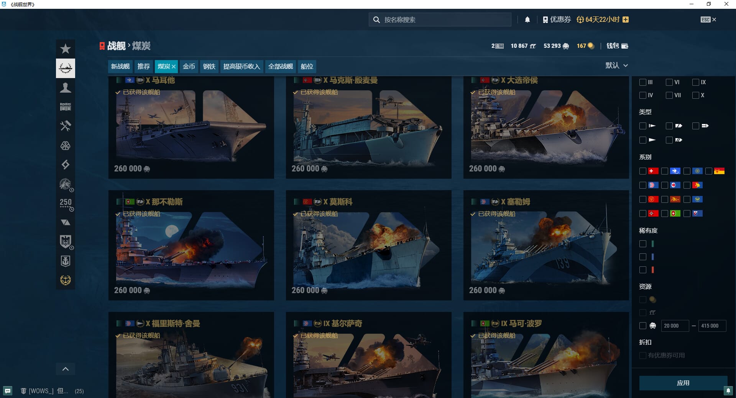
Task: Open the X 莫斯科 ship card
Action: coord(368,245)
